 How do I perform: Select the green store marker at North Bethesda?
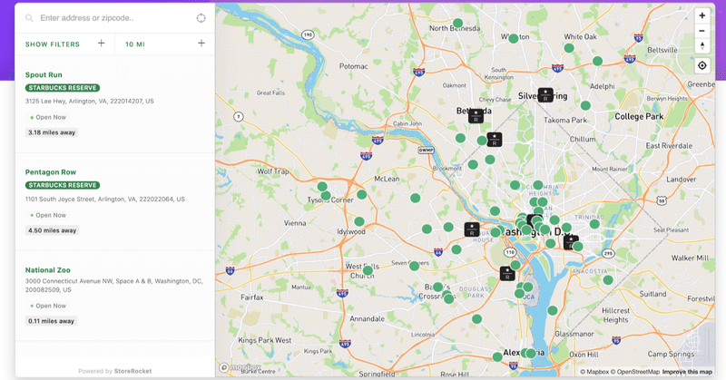click(x=458, y=24)
